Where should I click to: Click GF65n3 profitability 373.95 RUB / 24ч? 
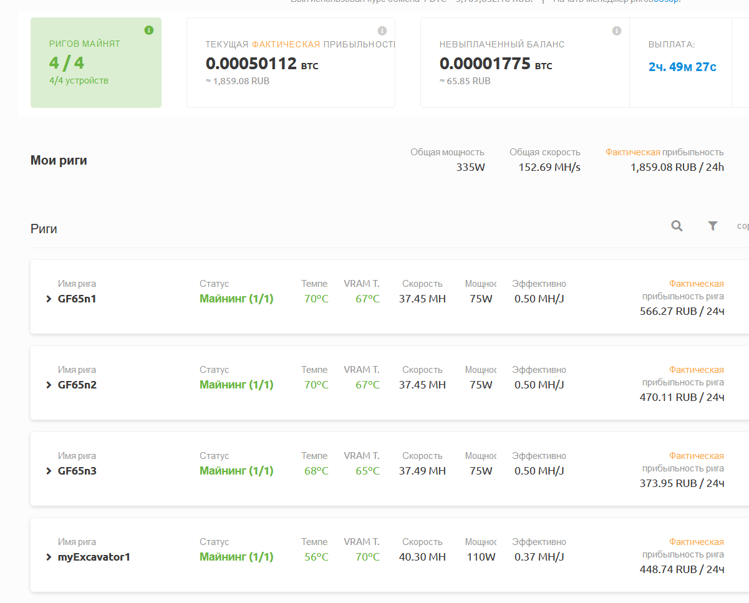pos(682,483)
